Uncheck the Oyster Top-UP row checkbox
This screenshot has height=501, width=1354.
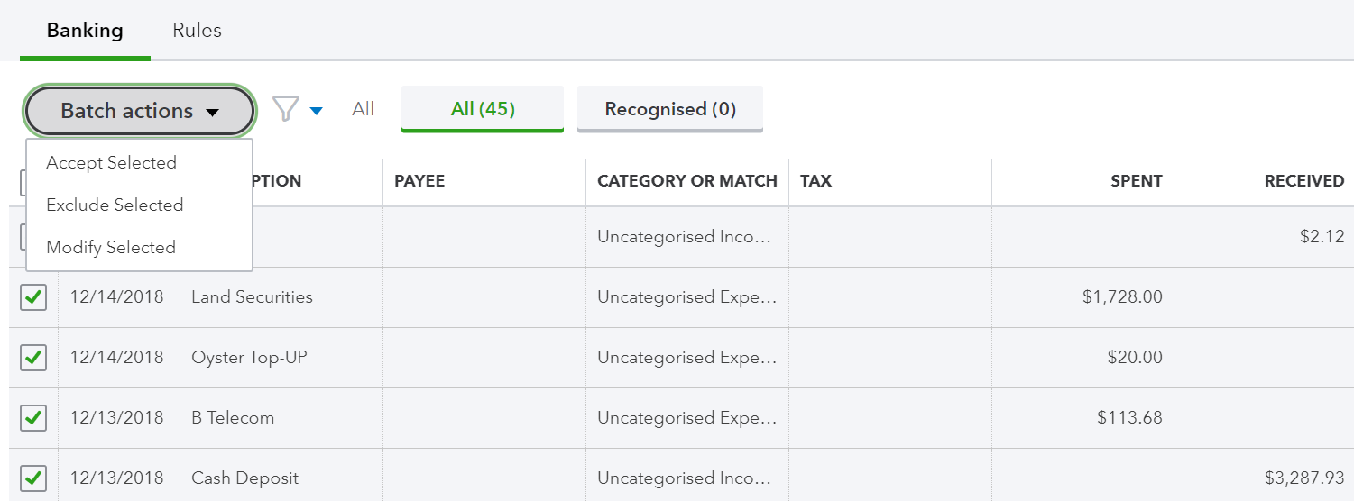point(33,358)
